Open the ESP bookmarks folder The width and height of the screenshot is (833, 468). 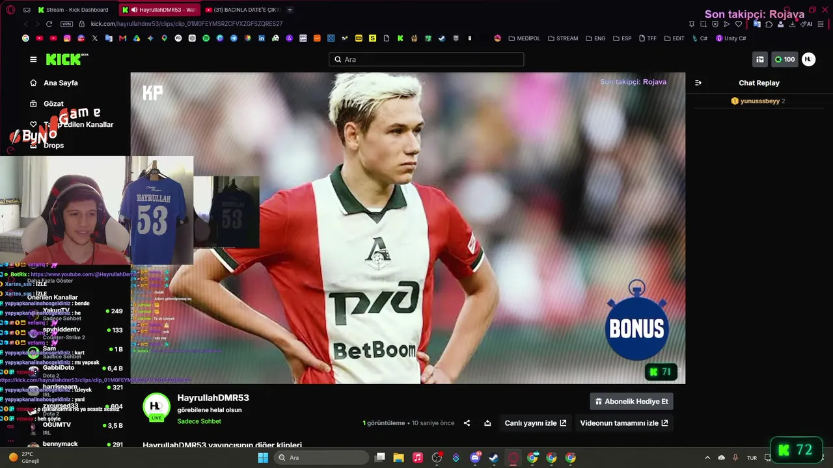coord(622,38)
